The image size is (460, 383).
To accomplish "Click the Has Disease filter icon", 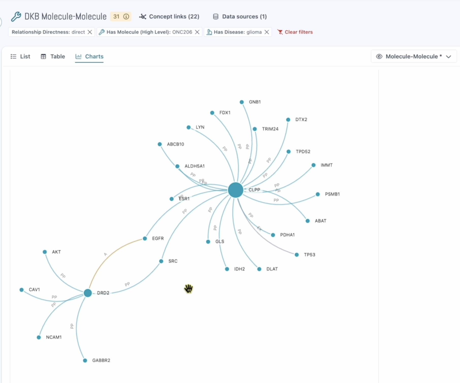I will [x=209, y=32].
